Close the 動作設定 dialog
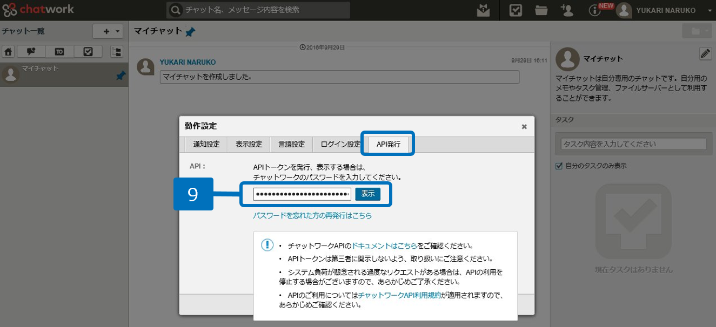The width and height of the screenshot is (716, 327). click(524, 127)
